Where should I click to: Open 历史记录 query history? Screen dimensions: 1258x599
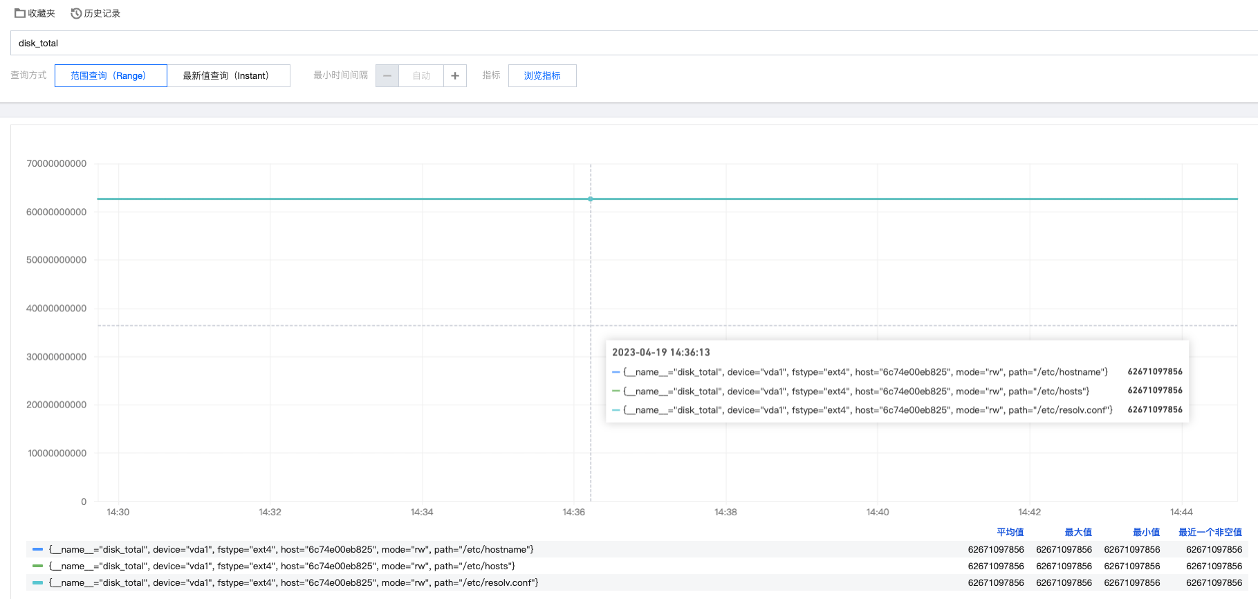95,14
